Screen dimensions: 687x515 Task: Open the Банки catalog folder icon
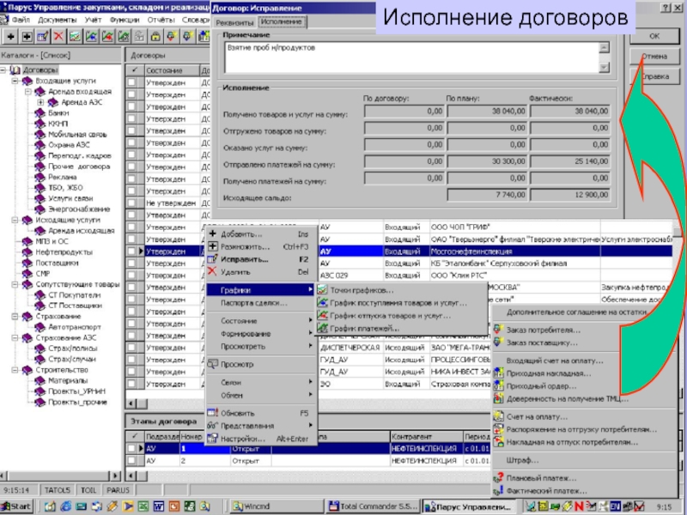click(x=39, y=112)
